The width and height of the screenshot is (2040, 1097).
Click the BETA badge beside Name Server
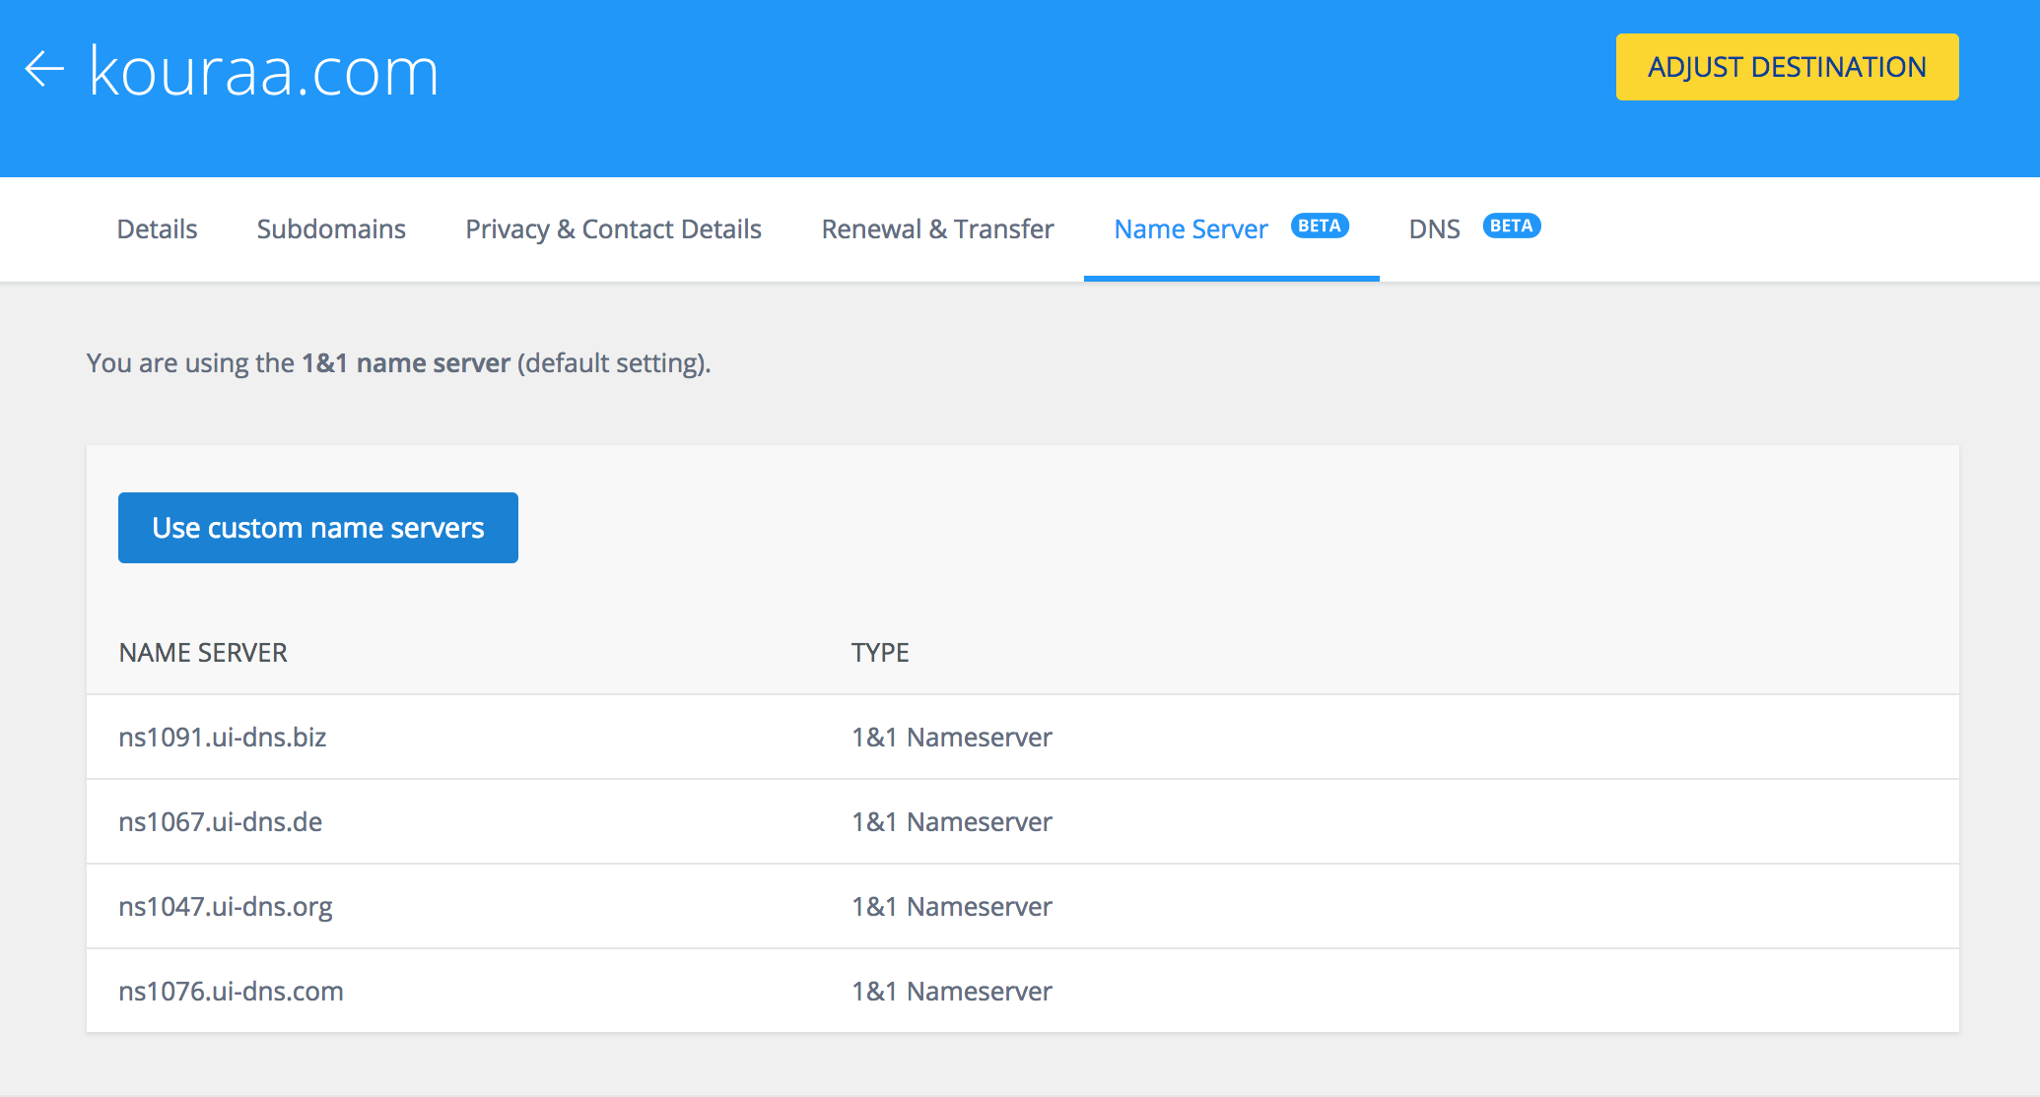(1319, 226)
